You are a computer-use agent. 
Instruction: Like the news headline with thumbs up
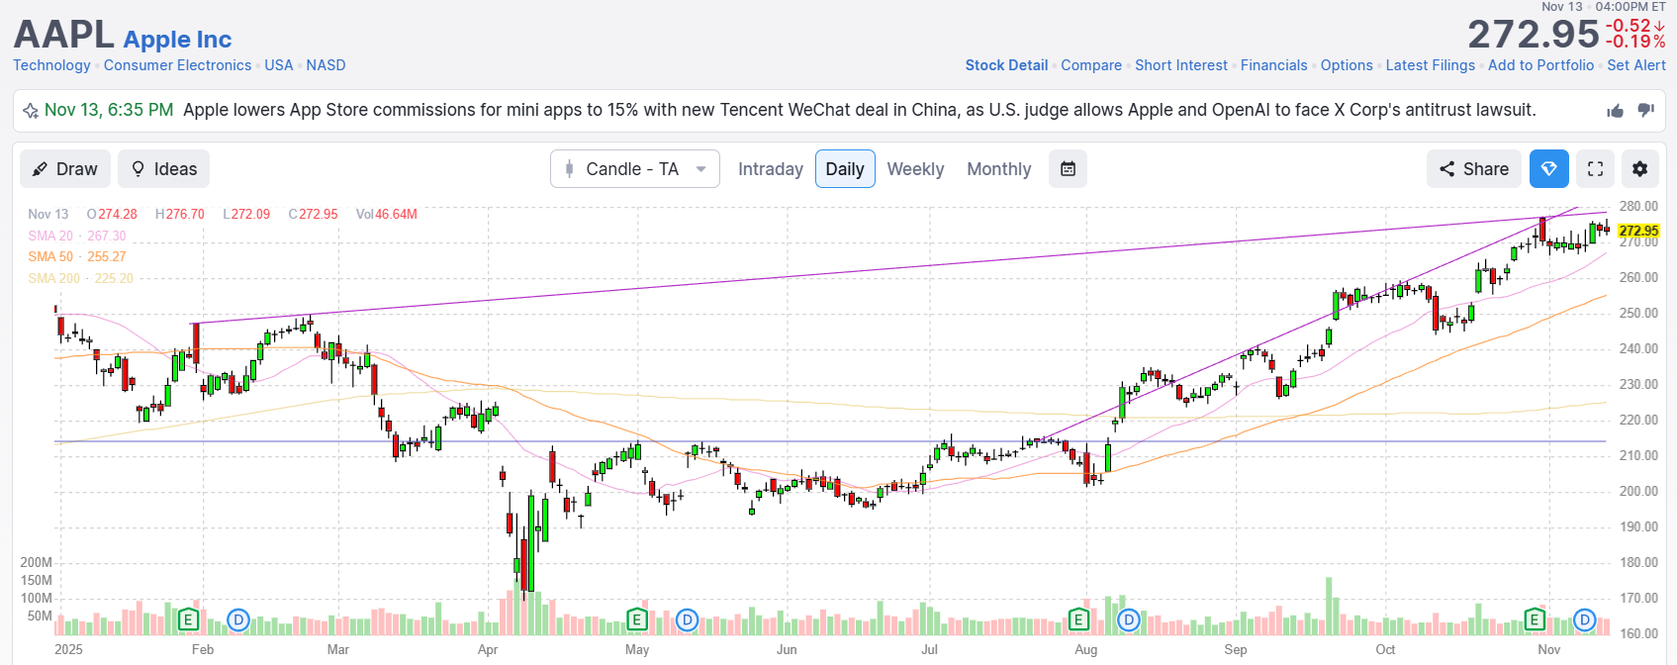coord(1616,111)
